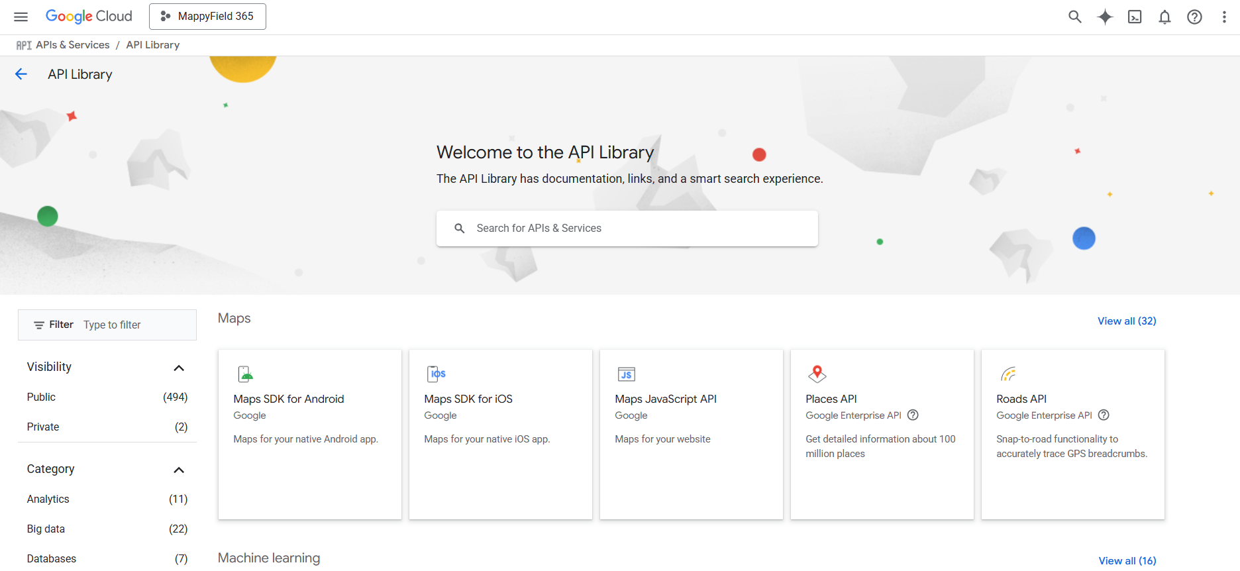The image size is (1240, 571).
Task: Open the MappyField 365 project picker
Action: (207, 17)
